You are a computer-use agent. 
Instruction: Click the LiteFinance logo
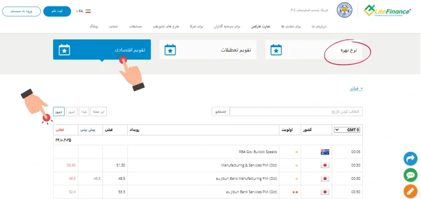click(387, 10)
